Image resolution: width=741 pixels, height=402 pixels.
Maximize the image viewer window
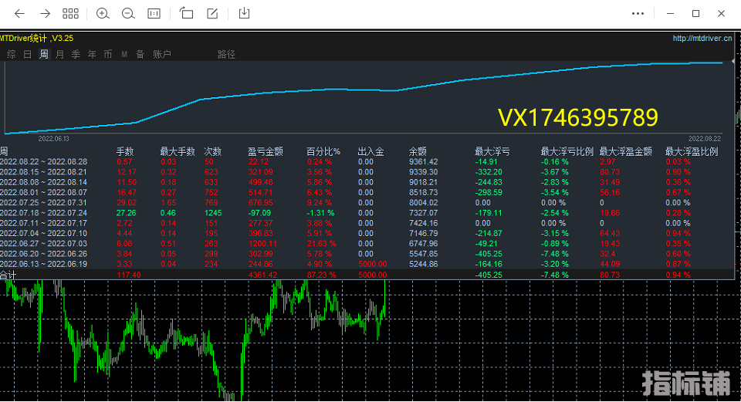[695, 13]
